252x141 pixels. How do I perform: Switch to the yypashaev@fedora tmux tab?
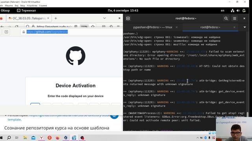point(152,27)
